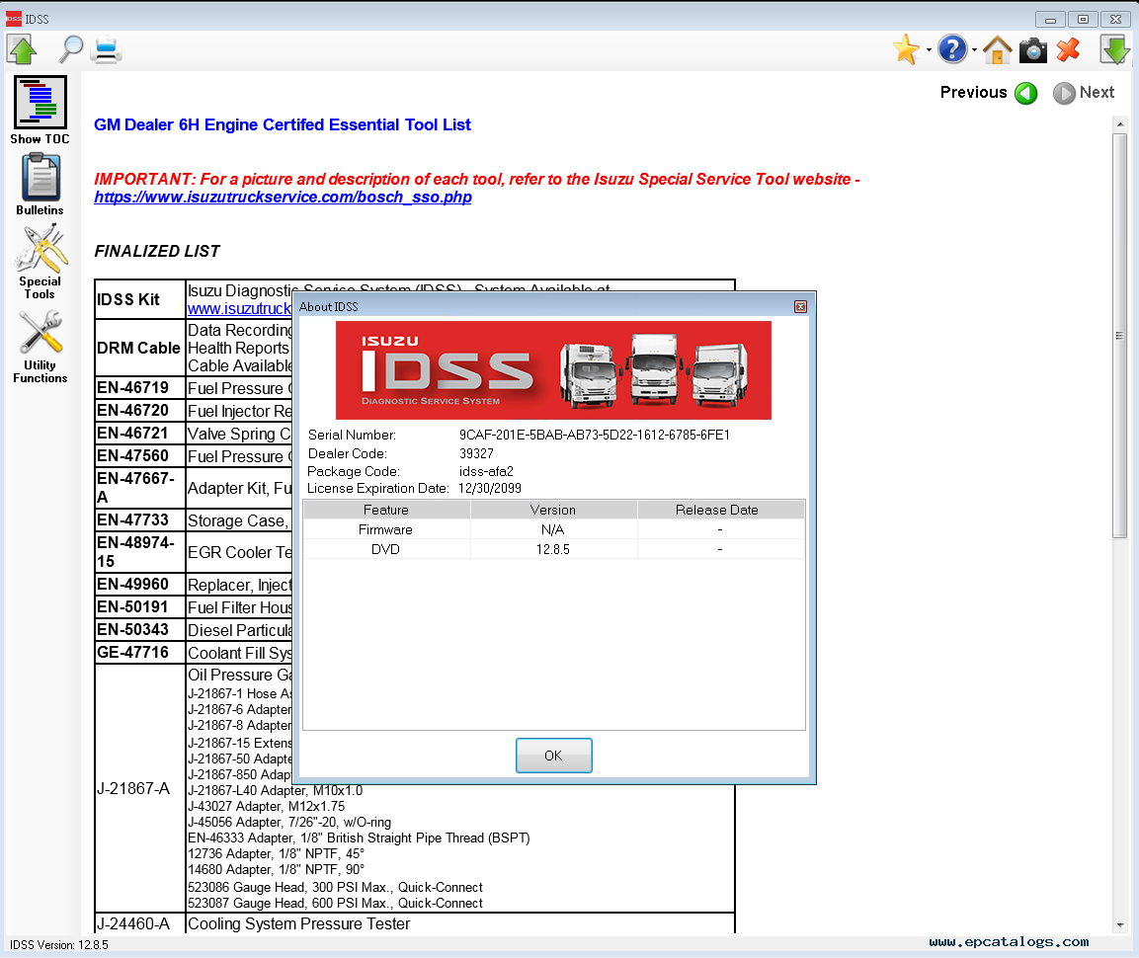Click the page title GM Dealer 6H Engine
This screenshot has height=958, width=1139.
pyautogui.click(x=283, y=124)
